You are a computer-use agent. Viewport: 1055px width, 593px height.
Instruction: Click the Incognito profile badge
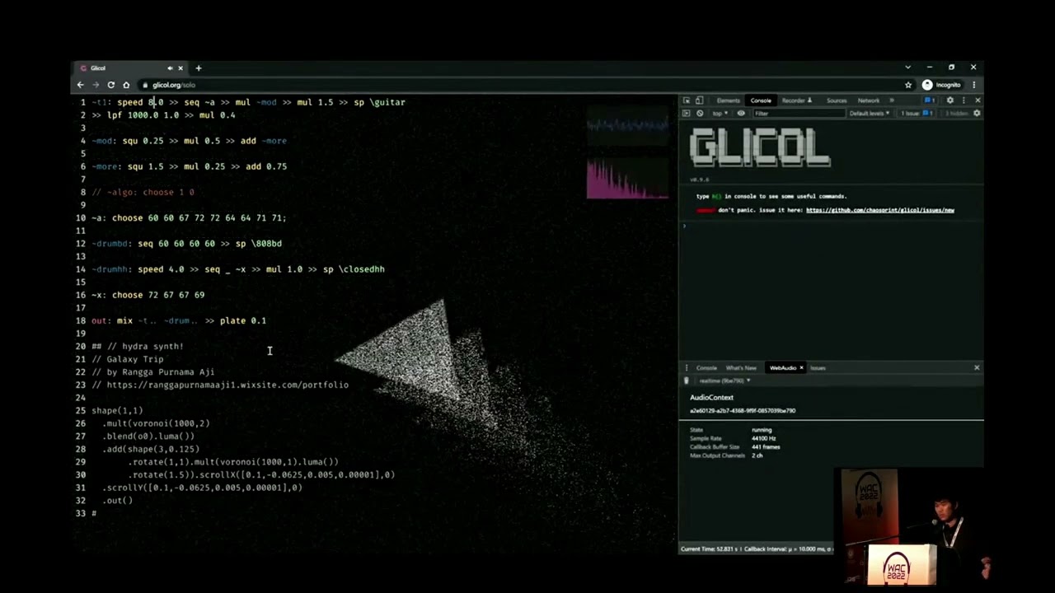pos(941,85)
